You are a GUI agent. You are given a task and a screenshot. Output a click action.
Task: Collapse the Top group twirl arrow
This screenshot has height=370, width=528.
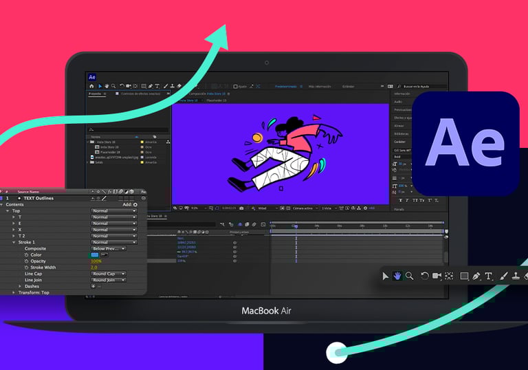click(x=8, y=211)
